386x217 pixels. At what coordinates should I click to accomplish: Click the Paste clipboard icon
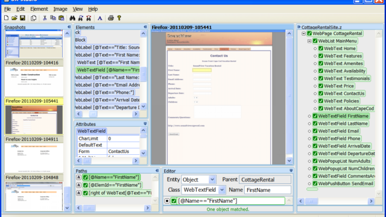[62, 18]
